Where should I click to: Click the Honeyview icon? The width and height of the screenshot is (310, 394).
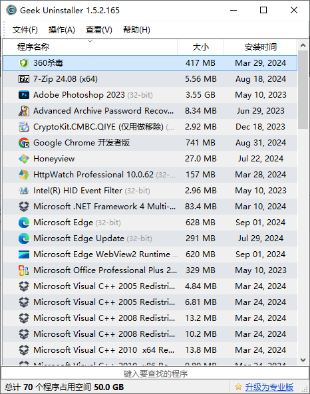click(x=24, y=159)
